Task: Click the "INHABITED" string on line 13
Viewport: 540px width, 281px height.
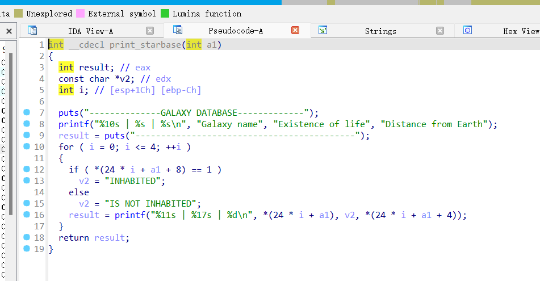Action: [133, 181]
